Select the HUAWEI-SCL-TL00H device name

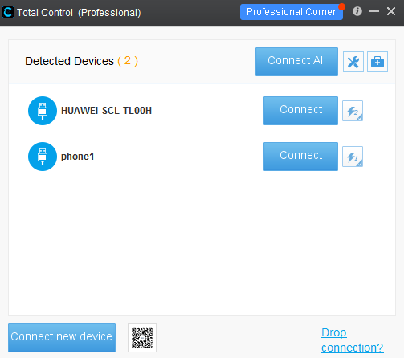coord(106,111)
